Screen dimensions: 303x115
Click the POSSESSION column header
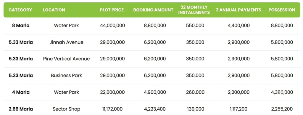tap(282, 10)
